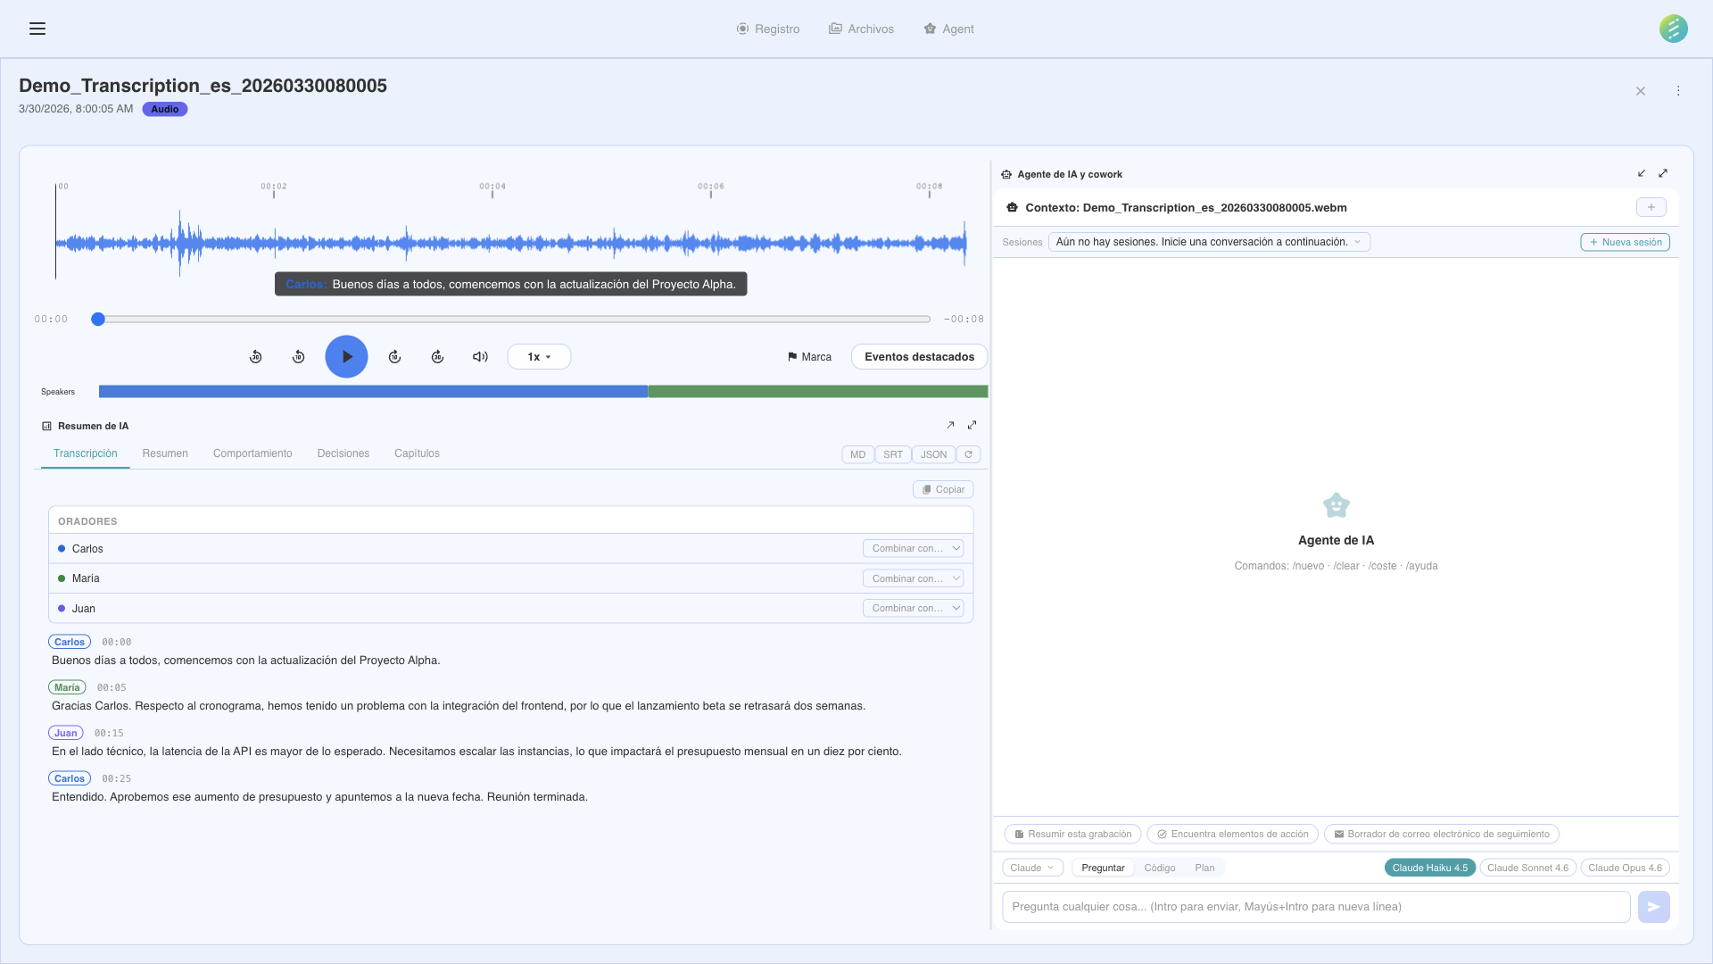Start a Nueva sesión in the agent panel

[x=1625, y=242]
